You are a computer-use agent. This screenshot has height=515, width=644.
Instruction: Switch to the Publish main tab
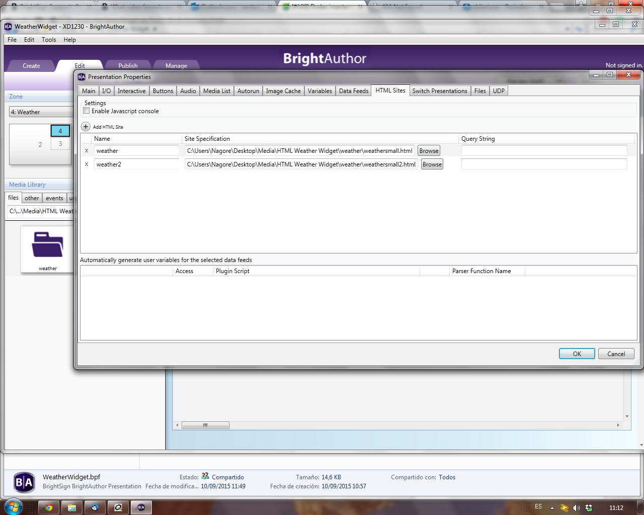(x=128, y=66)
